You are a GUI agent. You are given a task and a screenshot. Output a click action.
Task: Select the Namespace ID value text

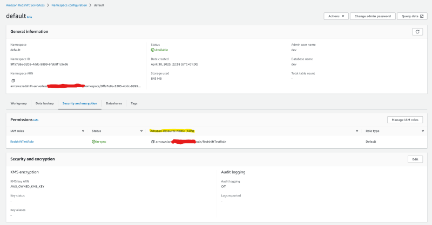39,64
